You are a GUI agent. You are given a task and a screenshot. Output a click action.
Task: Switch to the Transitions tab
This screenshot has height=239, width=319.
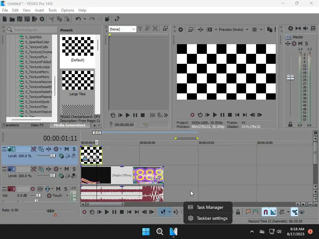[11, 125]
